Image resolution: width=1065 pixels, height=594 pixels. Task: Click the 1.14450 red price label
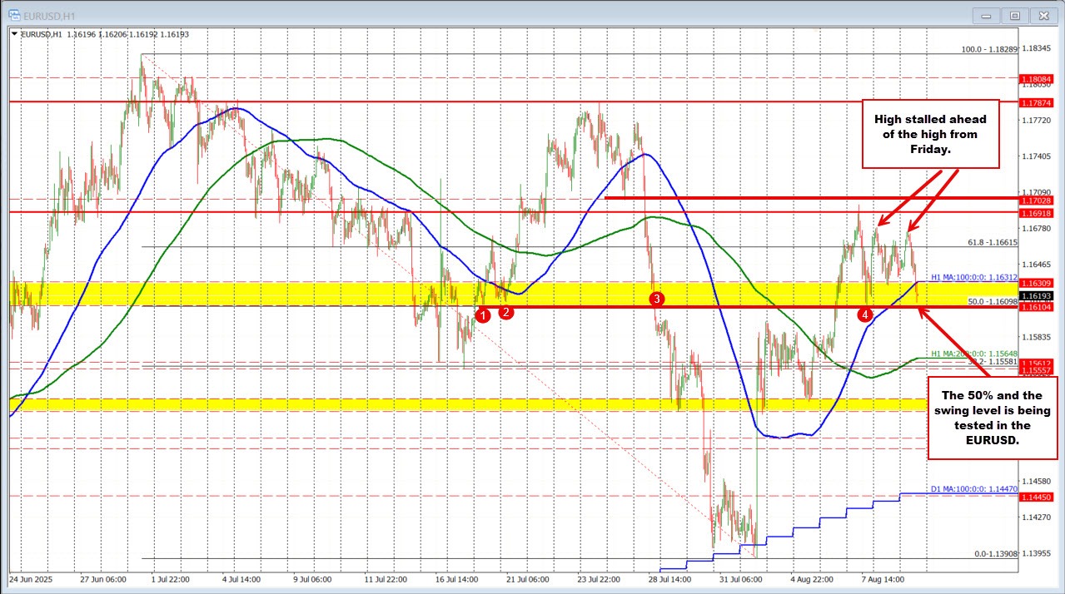1035,497
